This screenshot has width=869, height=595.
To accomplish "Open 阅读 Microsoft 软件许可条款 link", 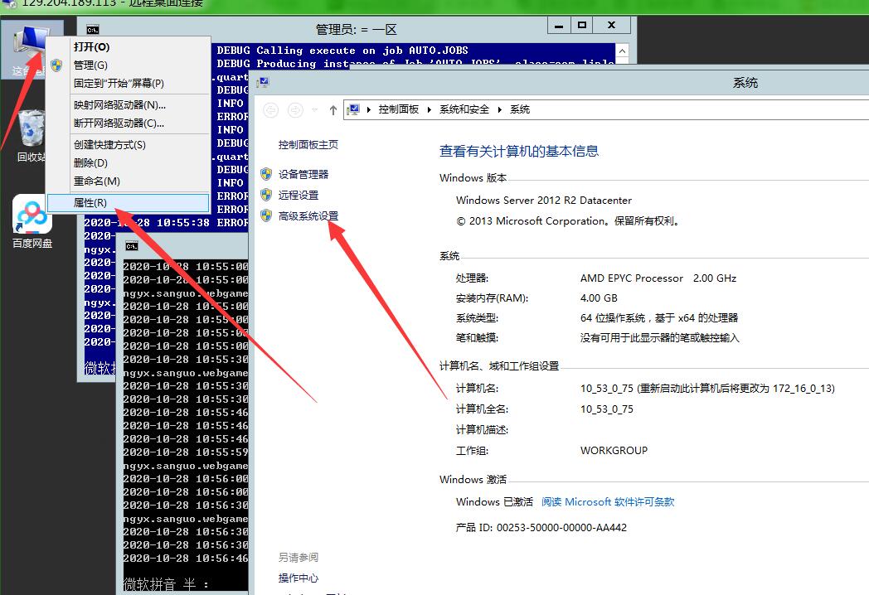I will click(608, 502).
